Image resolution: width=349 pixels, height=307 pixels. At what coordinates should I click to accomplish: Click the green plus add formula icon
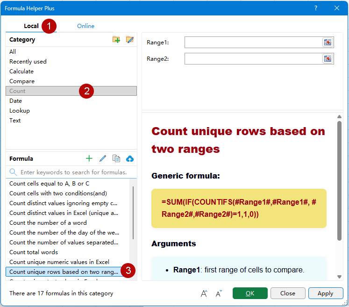point(89,158)
